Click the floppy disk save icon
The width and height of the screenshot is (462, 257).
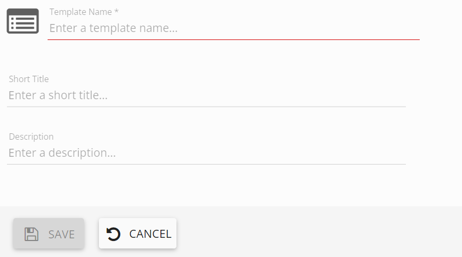tap(32, 234)
